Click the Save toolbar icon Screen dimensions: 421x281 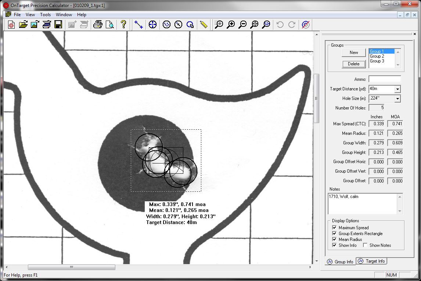click(58, 24)
